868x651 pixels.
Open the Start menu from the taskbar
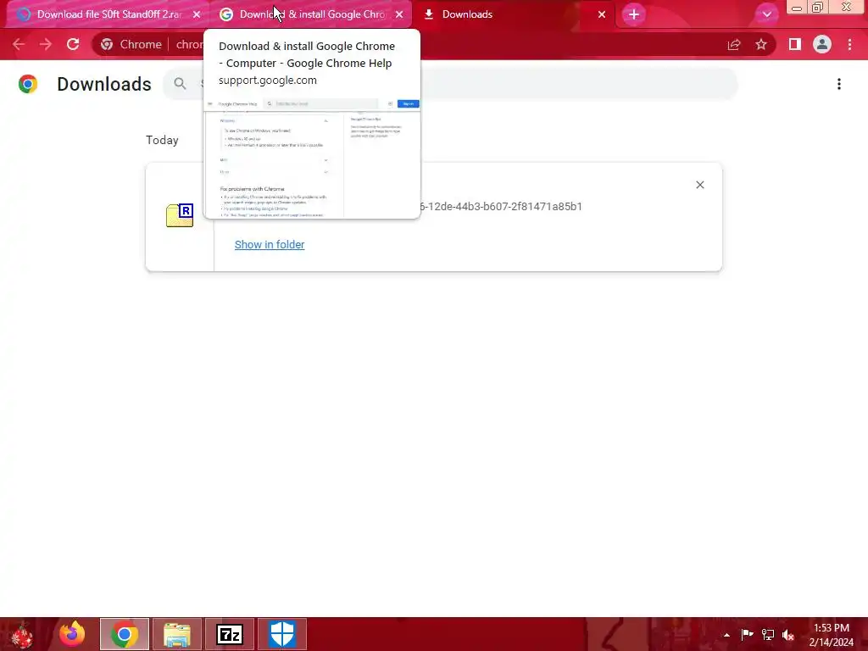coord(22,634)
